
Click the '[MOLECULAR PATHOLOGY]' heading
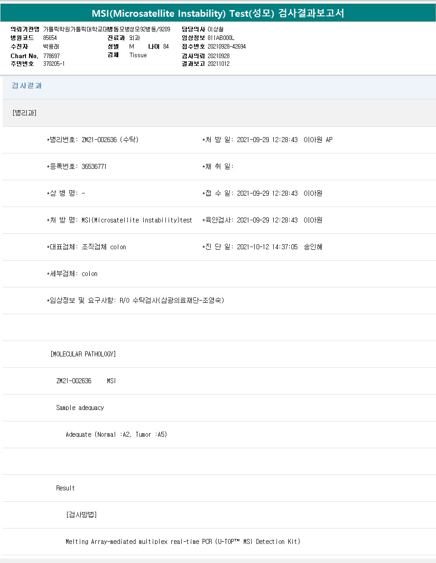83,354
